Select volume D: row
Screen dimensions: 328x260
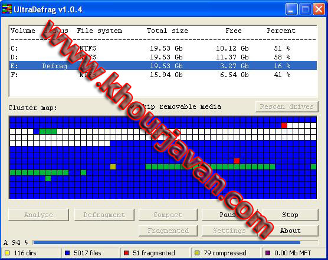(x=163, y=57)
